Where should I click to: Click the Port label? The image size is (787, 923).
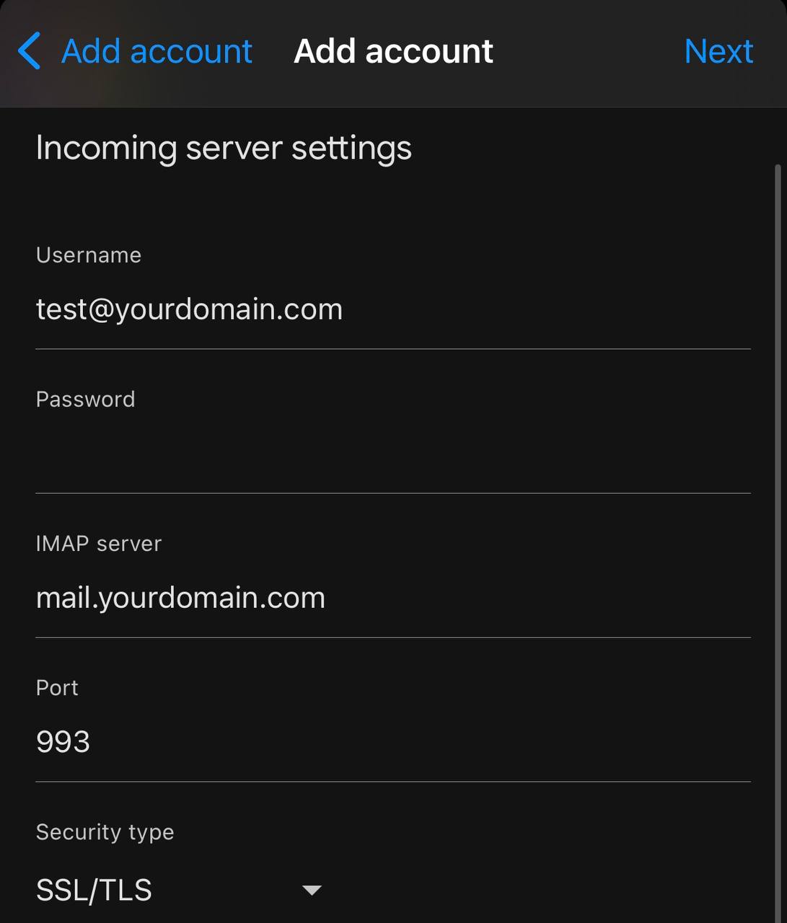57,688
